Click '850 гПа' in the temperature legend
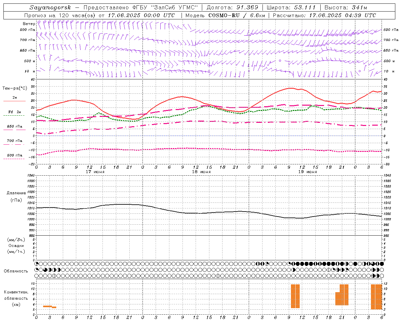 pyautogui.click(x=15, y=127)
